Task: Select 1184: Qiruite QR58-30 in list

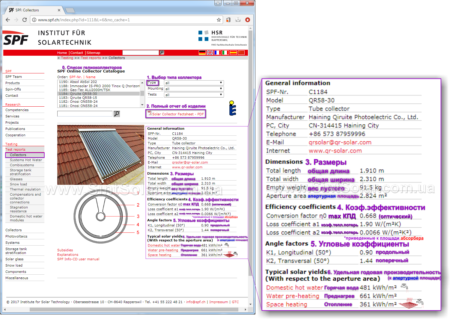Action: tap(99, 94)
